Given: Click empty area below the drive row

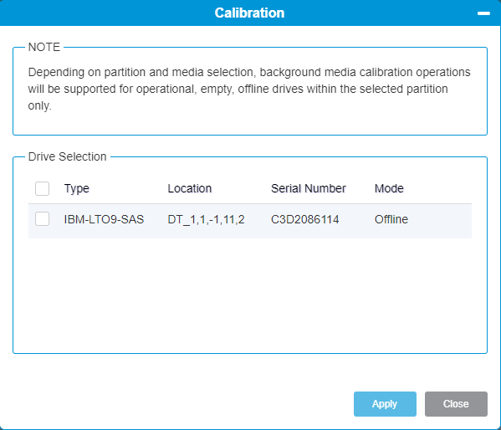Looking at the screenshot, I should (x=250, y=294).
